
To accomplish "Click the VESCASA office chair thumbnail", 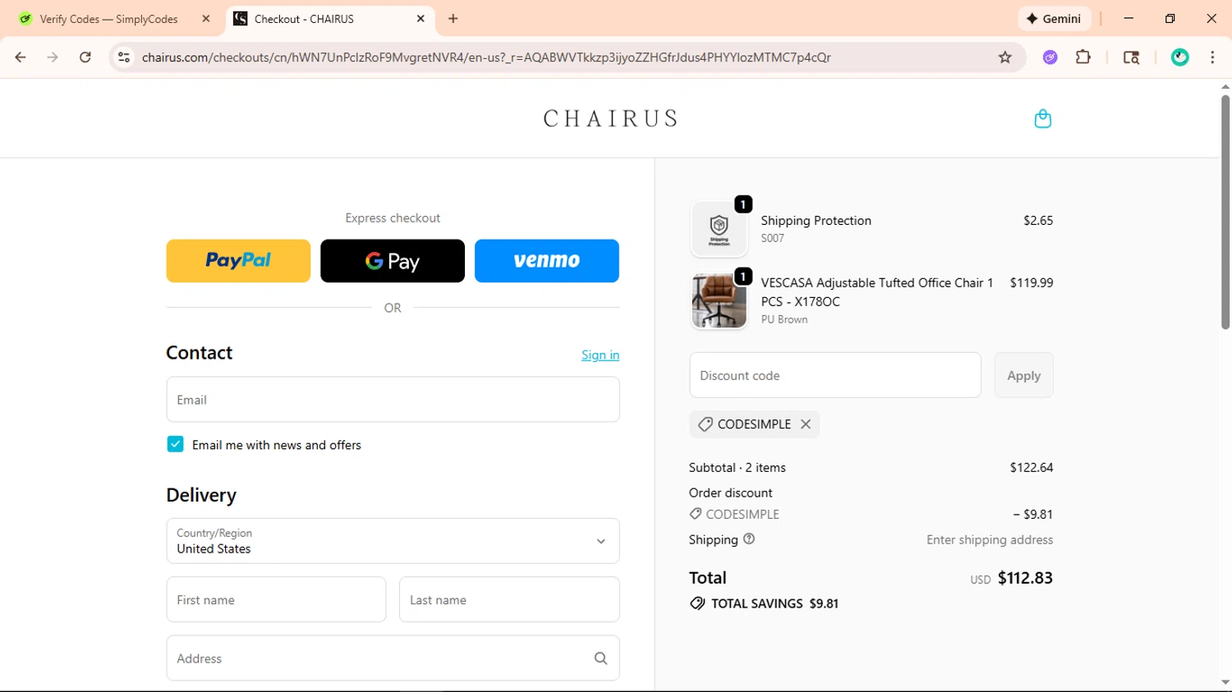I will [719, 301].
